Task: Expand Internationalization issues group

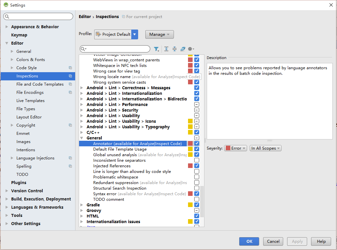Action: 82,221
